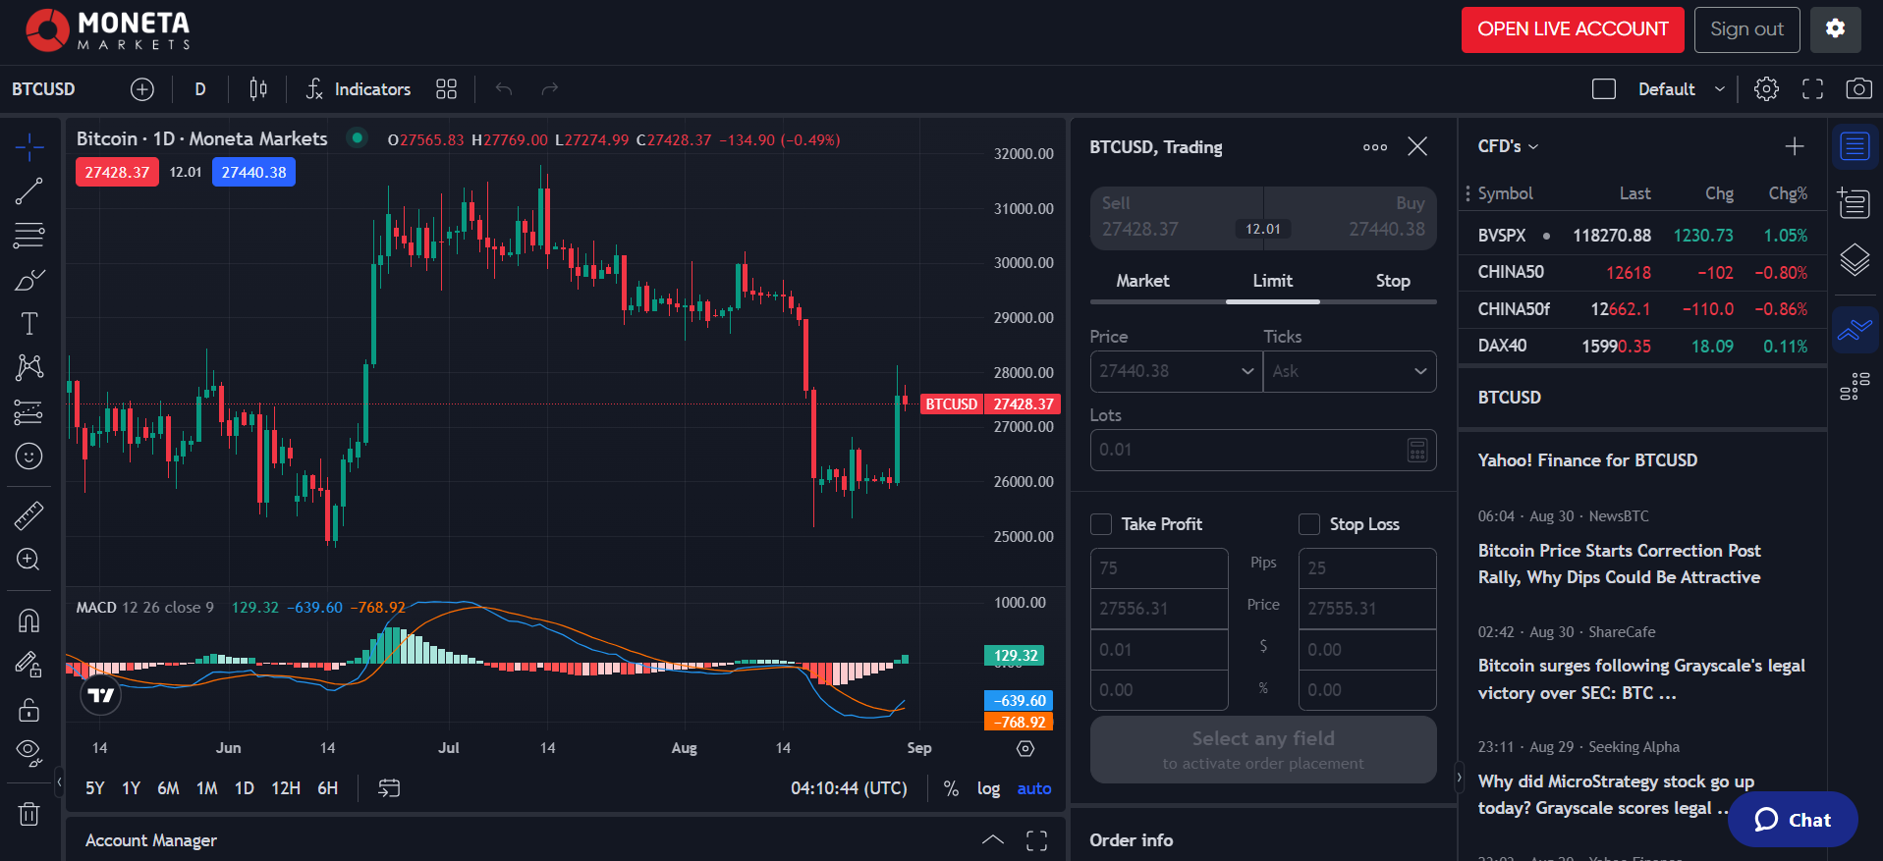Select the ruler measure tool
The height and width of the screenshot is (861, 1883).
(29, 515)
